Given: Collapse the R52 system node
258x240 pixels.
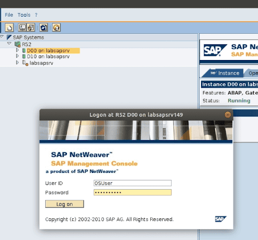Looking at the screenshot, I should pyautogui.click(x=9, y=43).
